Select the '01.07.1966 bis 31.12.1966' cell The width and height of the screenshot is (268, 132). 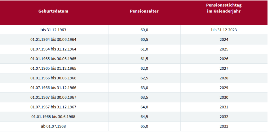[x=53, y=88]
